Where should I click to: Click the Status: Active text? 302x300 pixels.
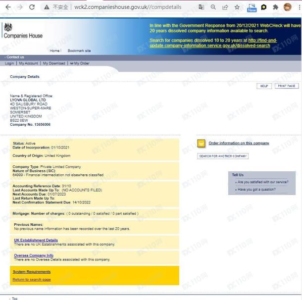pyautogui.click(x=24, y=144)
